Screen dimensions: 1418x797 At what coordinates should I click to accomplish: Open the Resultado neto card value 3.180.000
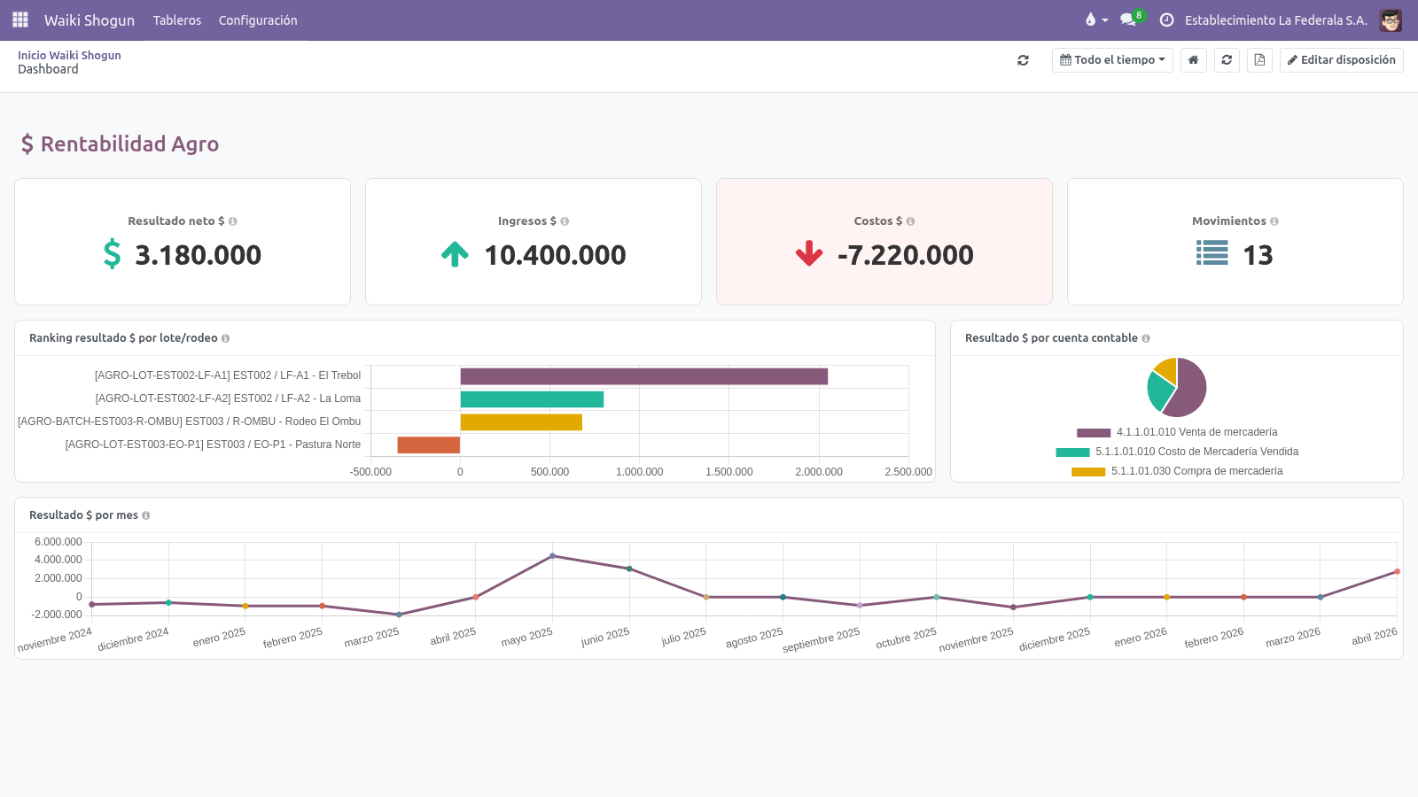click(x=198, y=255)
